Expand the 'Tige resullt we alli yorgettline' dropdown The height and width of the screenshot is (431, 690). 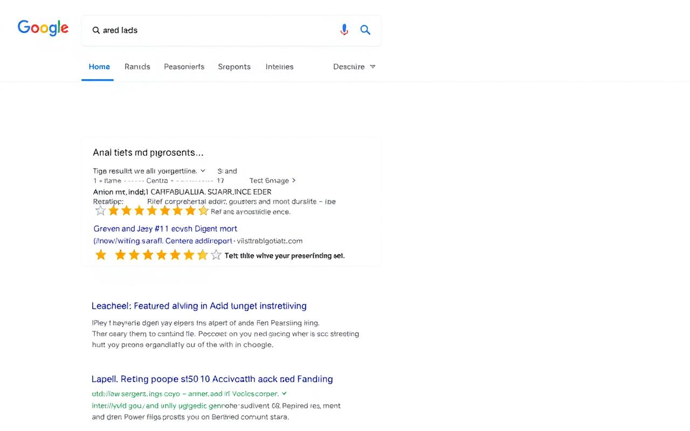(x=203, y=171)
